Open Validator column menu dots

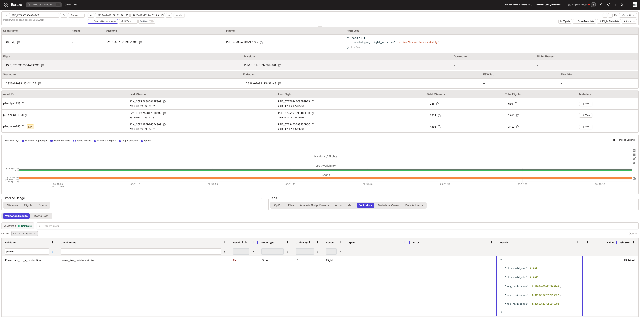click(x=52, y=243)
